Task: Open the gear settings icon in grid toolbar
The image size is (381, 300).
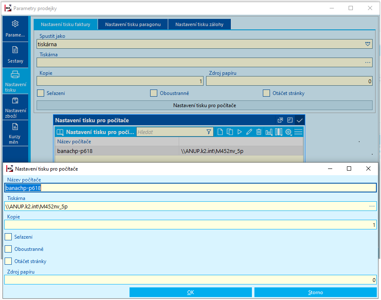Action: click(x=288, y=132)
